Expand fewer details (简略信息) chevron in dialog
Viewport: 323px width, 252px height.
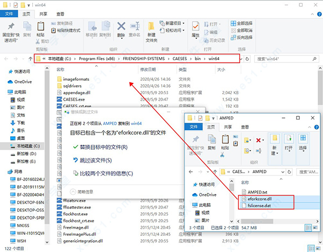tap(73, 192)
